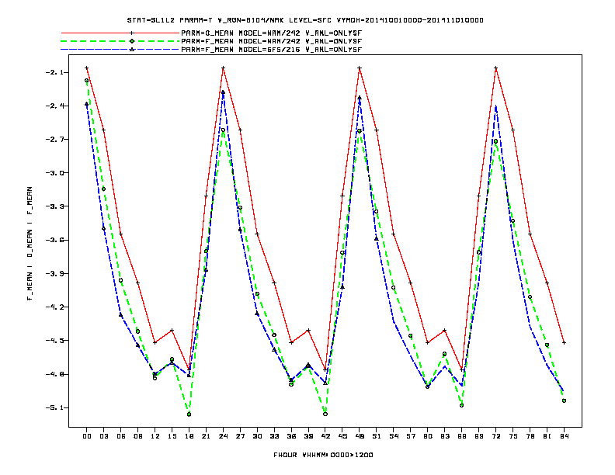The height and width of the screenshot is (475, 615).
Task: Click the green circle data point above hour 18
Action: [189, 414]
